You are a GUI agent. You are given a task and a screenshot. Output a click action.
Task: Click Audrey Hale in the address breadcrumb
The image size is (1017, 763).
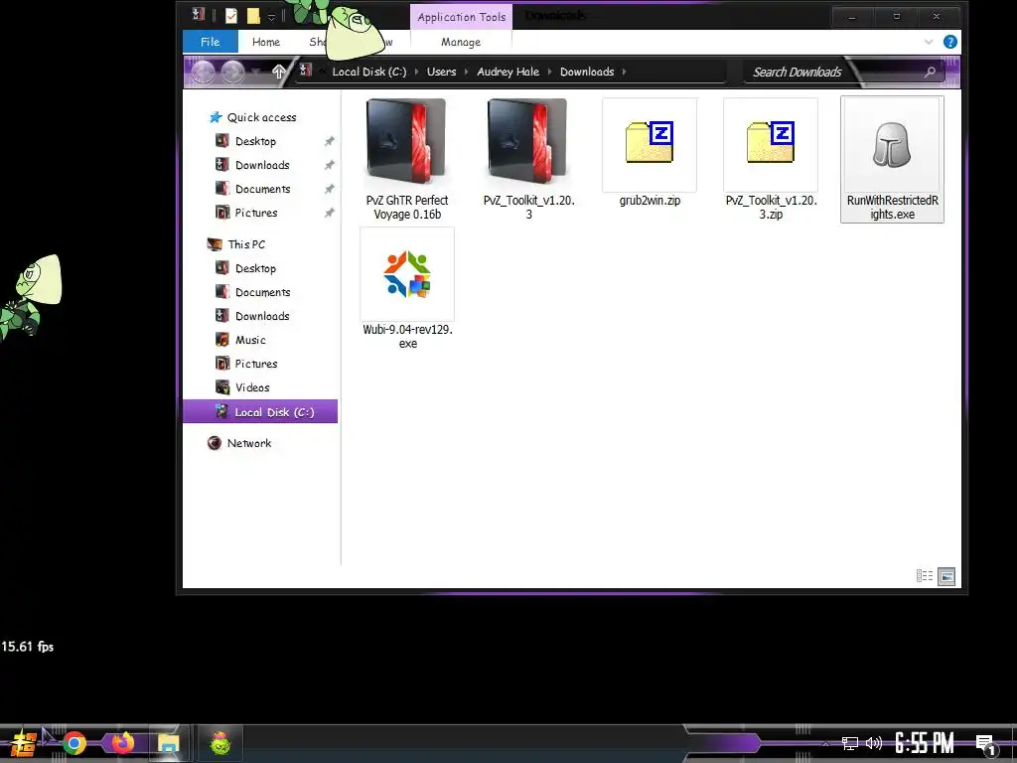coord(508,72)
